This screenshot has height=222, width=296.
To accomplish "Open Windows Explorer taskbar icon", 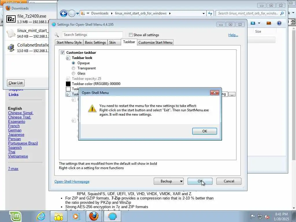I will click(x=58, y=216).
